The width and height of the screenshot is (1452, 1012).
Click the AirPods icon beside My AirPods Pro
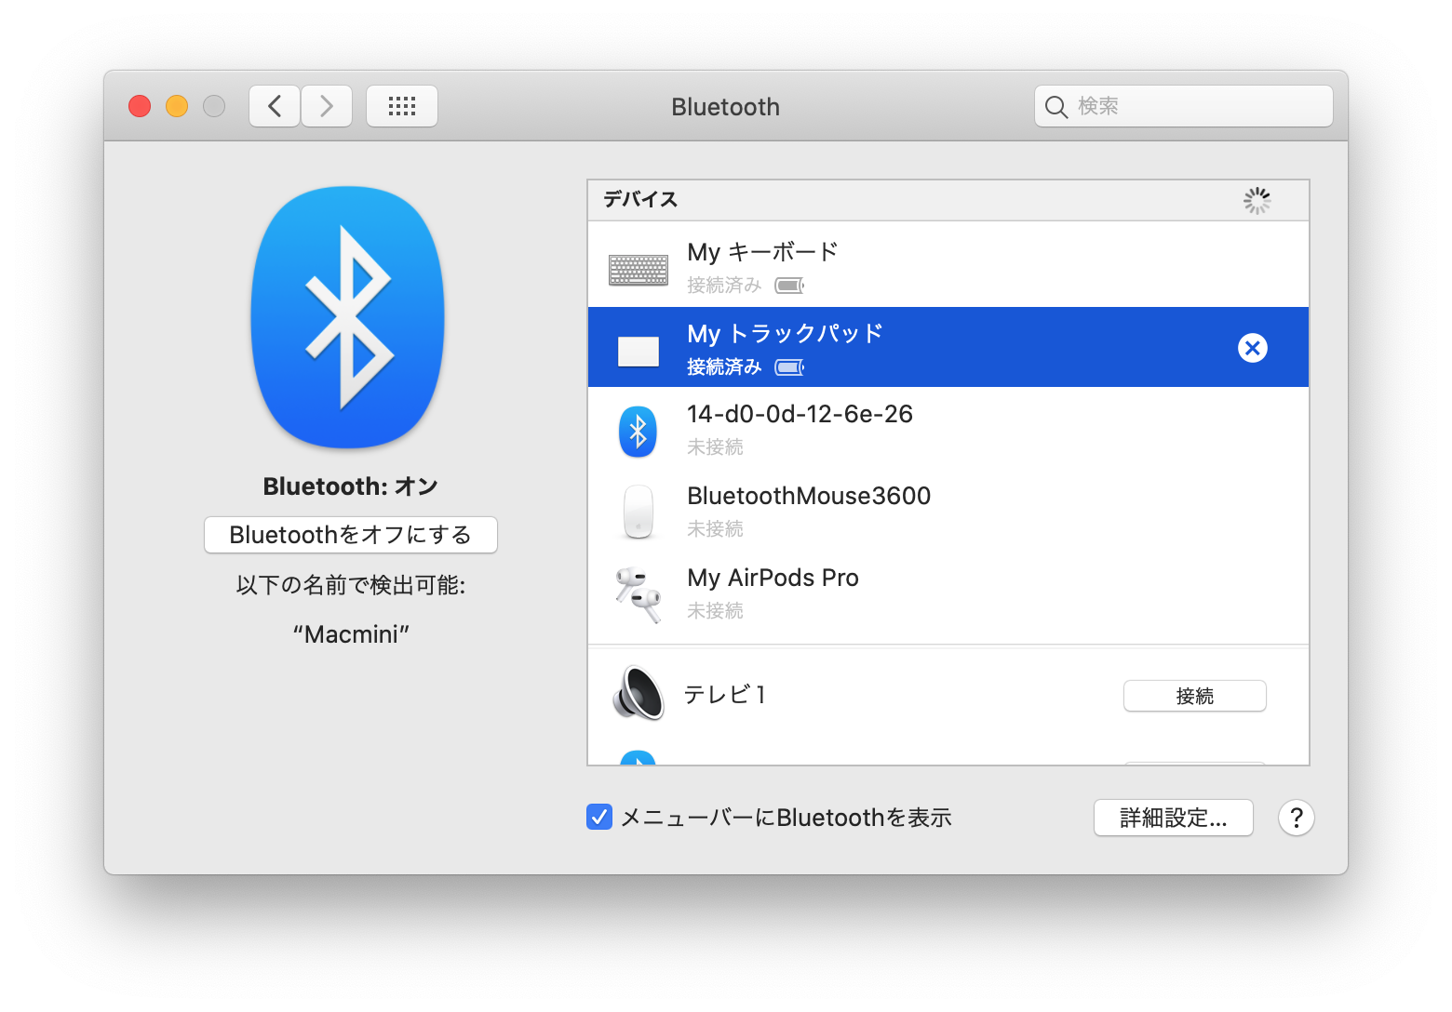pyautogui.click(x=639, y=594)
